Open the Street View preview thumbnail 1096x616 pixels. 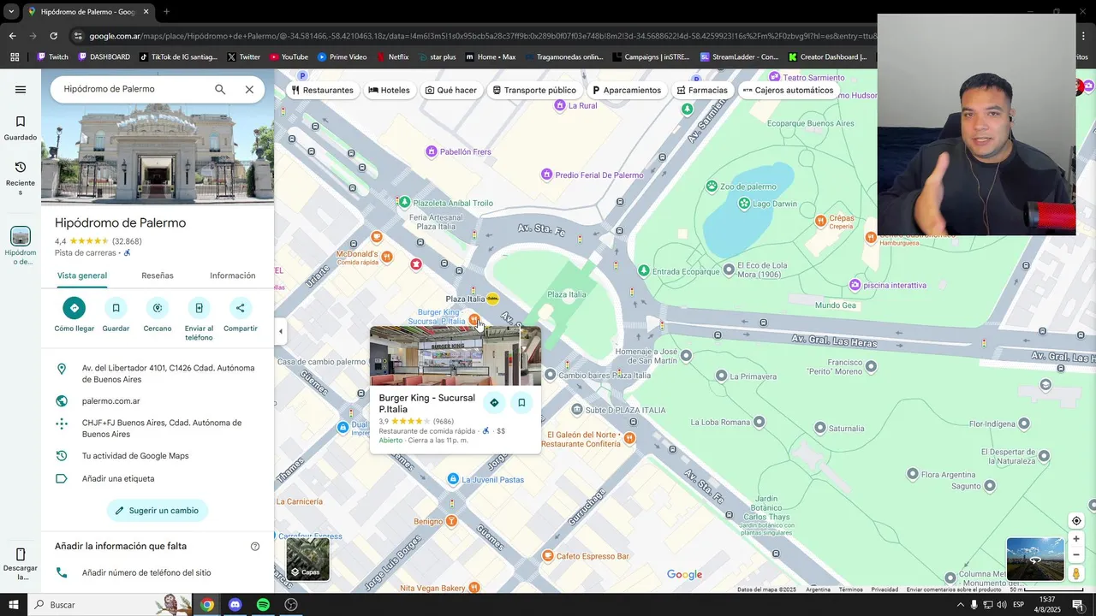click(1035, 560)
